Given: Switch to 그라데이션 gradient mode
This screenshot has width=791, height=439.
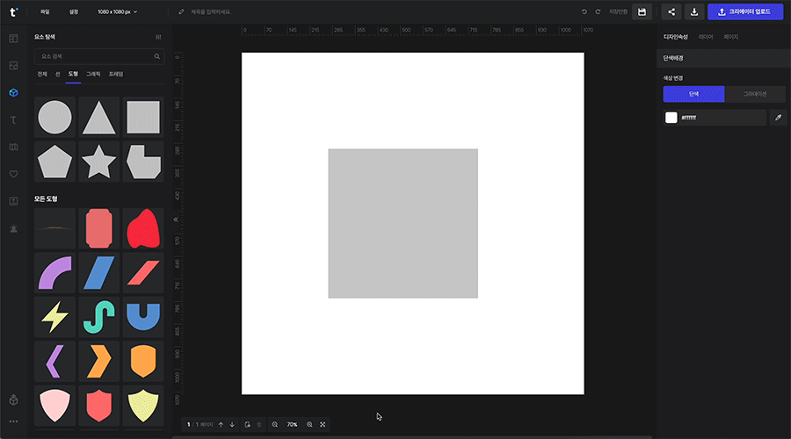Looking at the screenshot, I should 755,93.
